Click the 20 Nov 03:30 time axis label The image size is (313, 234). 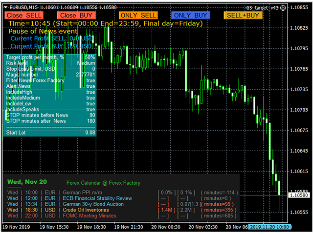(x=203, y=227)
